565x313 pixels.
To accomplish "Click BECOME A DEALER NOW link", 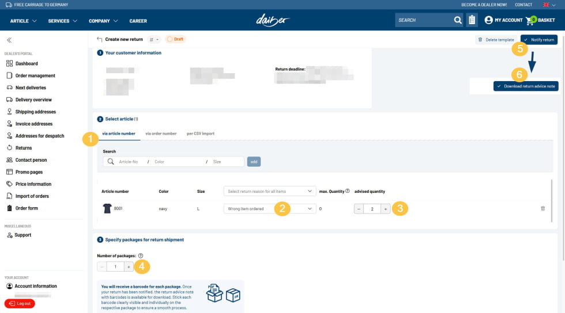I will 484,5.
